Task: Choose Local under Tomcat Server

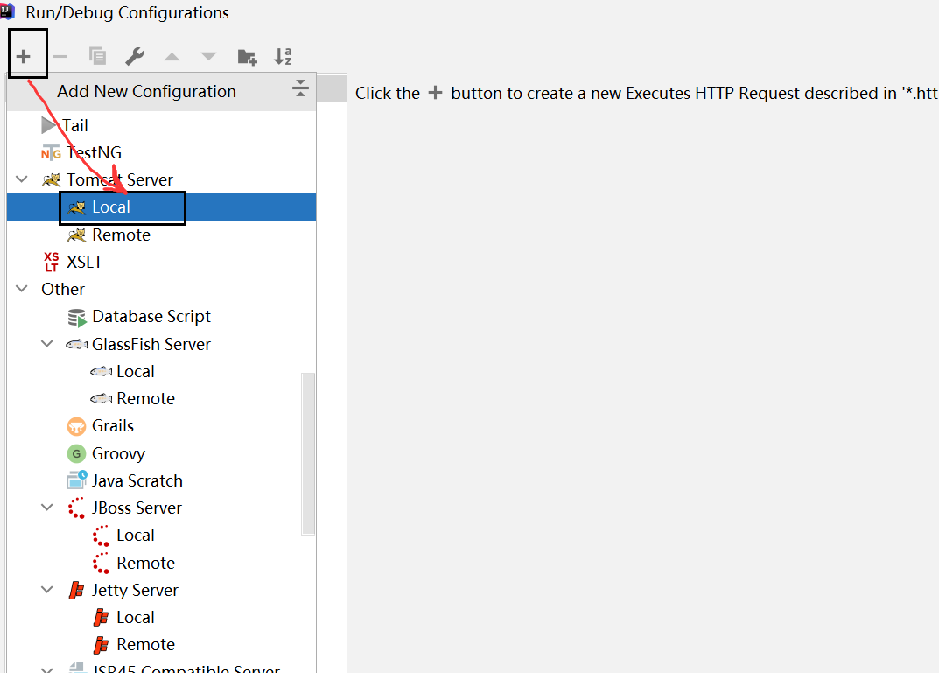Action: (162, 207)
